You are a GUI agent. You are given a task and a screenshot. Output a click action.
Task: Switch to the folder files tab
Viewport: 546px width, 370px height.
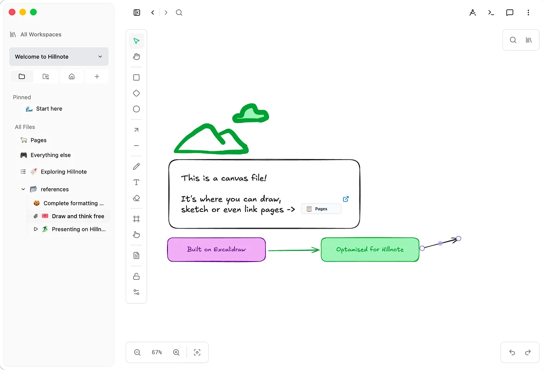22,77
